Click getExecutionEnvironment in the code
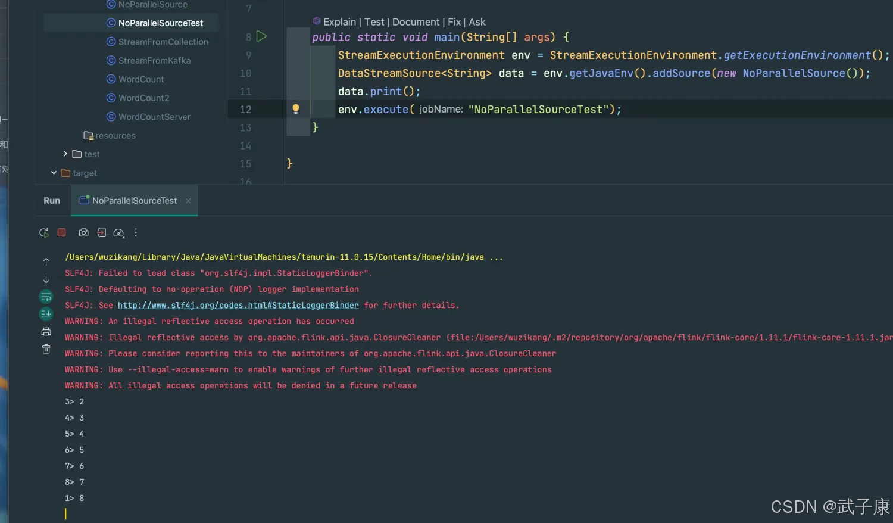This screenshot has height=523, width=893. pyautogui.click(x=797, y=55)
